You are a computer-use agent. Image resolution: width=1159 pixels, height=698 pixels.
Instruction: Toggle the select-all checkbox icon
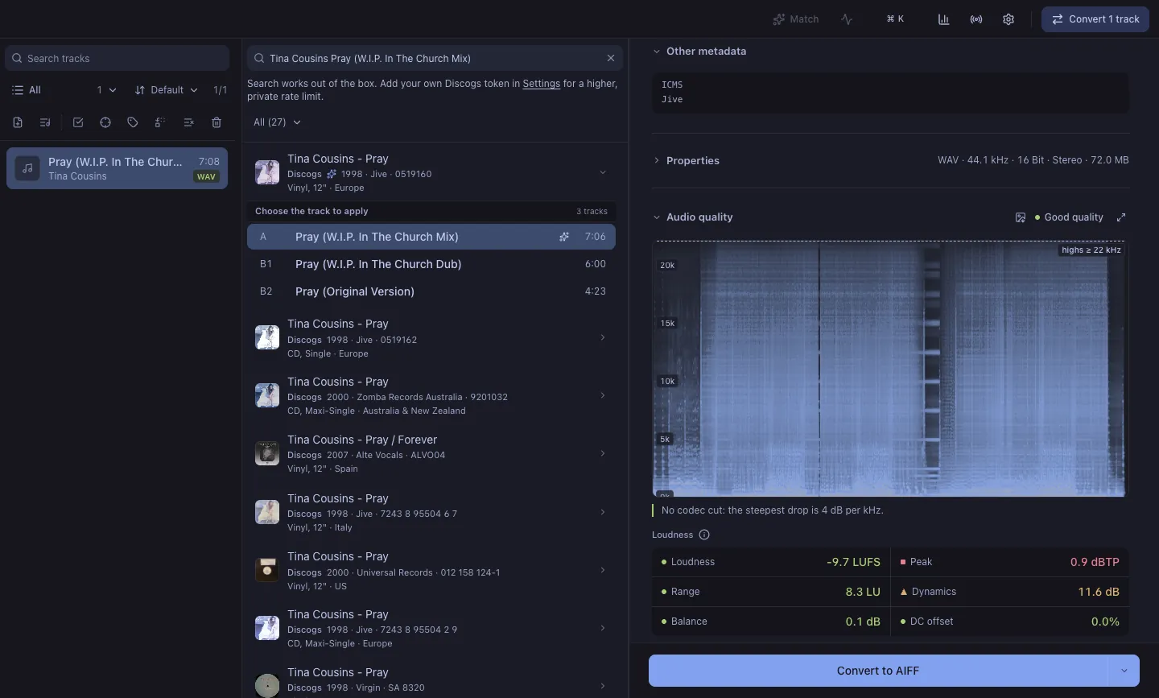click(78, 122)
